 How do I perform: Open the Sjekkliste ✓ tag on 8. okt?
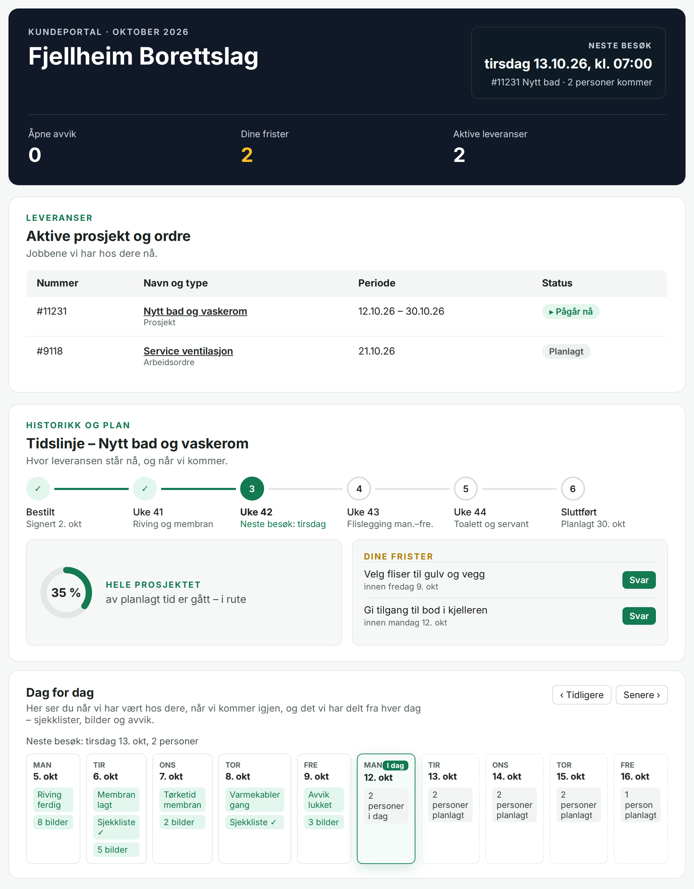click(x=255, y=822)
